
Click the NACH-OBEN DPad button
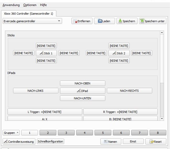(83, 83)
